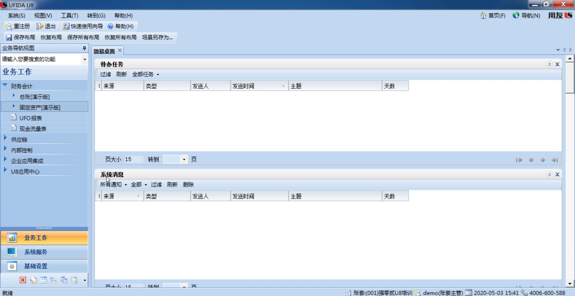575x296 pixels.
Task: Expand the 内部控制 tree node
Action: (x=5, y=148)
